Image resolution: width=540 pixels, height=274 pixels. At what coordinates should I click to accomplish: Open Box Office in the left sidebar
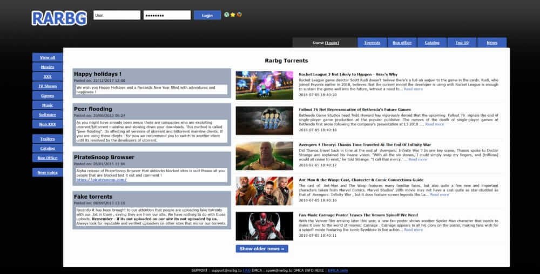[48, 158]
